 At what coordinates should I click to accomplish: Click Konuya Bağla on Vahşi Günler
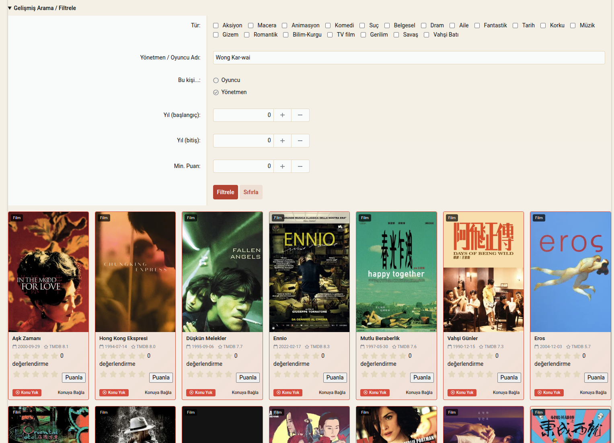pyautogui.click(x=506, y=393)
